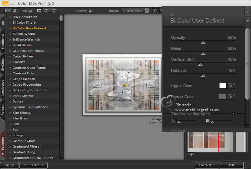Select the arrow pointer tool
Viewport: 251px width, 169px height.
tap(155, 11)
